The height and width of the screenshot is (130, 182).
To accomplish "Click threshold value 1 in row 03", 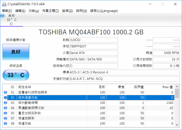I will click(143, 103).
